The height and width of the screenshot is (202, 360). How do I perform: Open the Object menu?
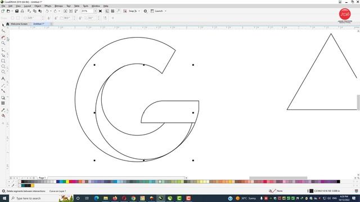click(x=38, y=6)
